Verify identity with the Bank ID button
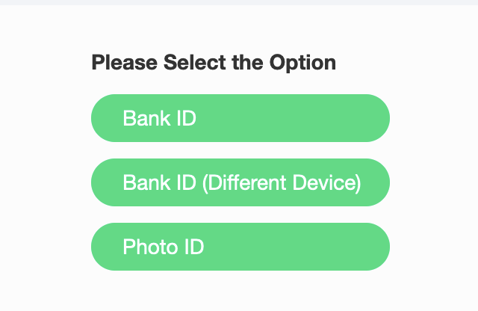This screenshot has height=311, width=478. point(240,118)
